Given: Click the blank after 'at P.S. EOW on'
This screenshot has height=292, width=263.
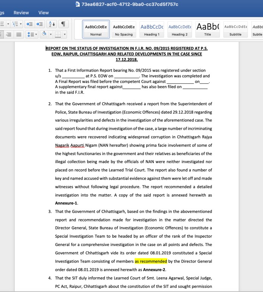Looking at the screenshot, I should (x=127, y=76).
